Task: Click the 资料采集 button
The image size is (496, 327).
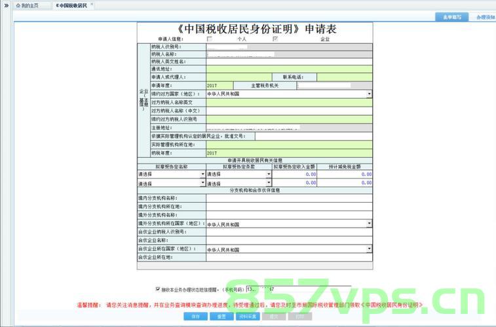Action: tap(248, 317)
